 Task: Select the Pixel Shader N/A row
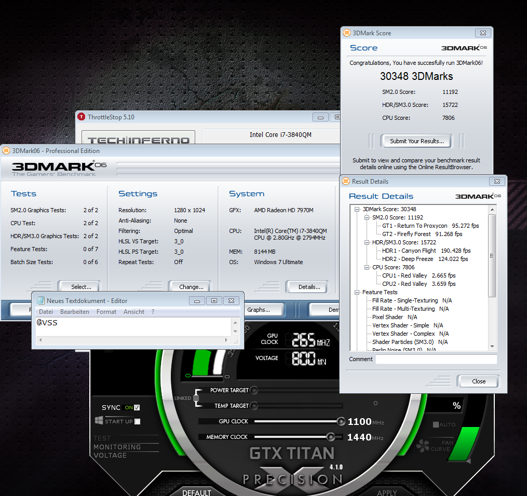(395, 317)
